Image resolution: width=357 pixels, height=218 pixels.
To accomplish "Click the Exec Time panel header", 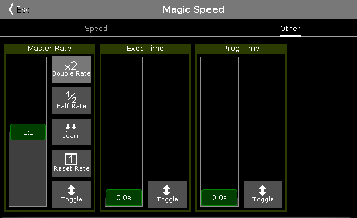I will (145, 49).
